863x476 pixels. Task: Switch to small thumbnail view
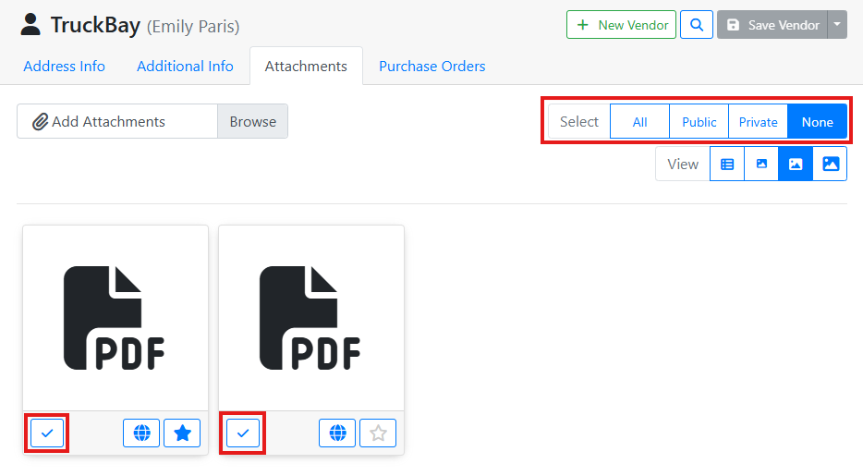point(761,165)
